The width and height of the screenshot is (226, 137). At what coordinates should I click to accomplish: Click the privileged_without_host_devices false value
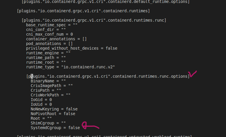pyautogui.click(x=111, y=48)
